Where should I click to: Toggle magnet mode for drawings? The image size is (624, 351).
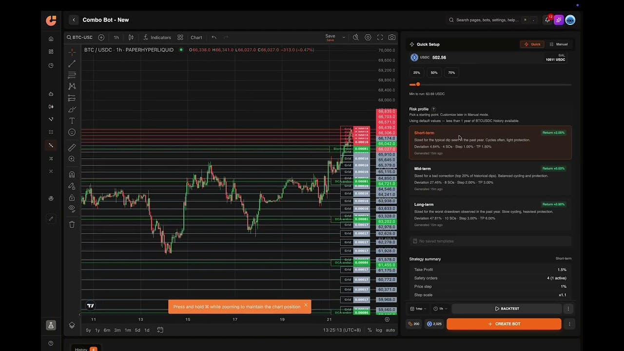coord(72,175)
